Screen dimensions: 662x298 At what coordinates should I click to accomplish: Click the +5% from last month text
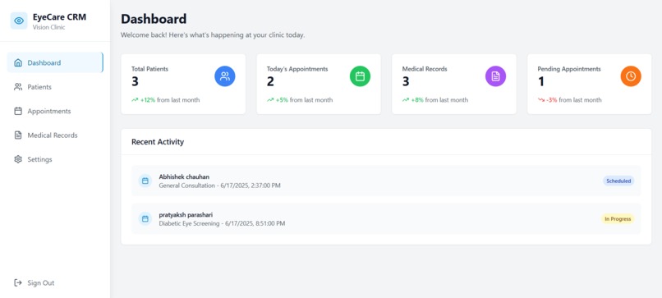pos(304,100)
